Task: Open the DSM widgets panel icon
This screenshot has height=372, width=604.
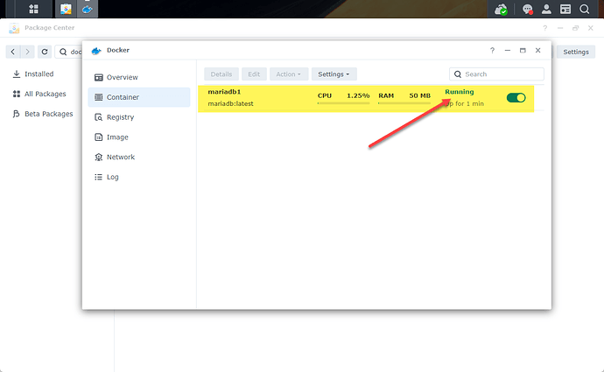Action: point(565,9)
